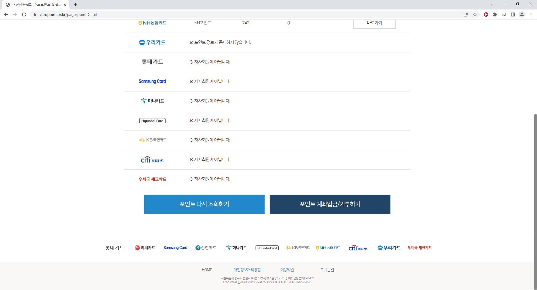
Task: Click the Samsung Card logo in table
Action: pos(152,81)
